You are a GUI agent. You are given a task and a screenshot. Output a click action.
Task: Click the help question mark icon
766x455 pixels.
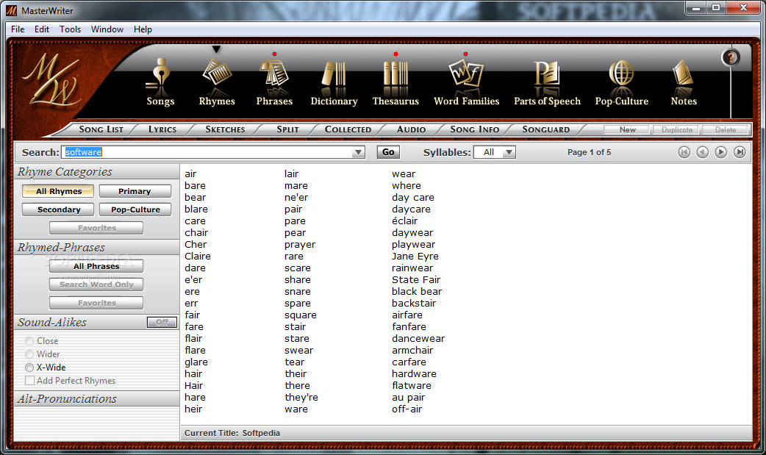(x=731, y=58)
